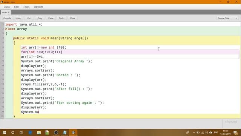The width and height of the screenshot is (241, 136).
Task: Click the ENG language indicator
Action: pos(216,133)
